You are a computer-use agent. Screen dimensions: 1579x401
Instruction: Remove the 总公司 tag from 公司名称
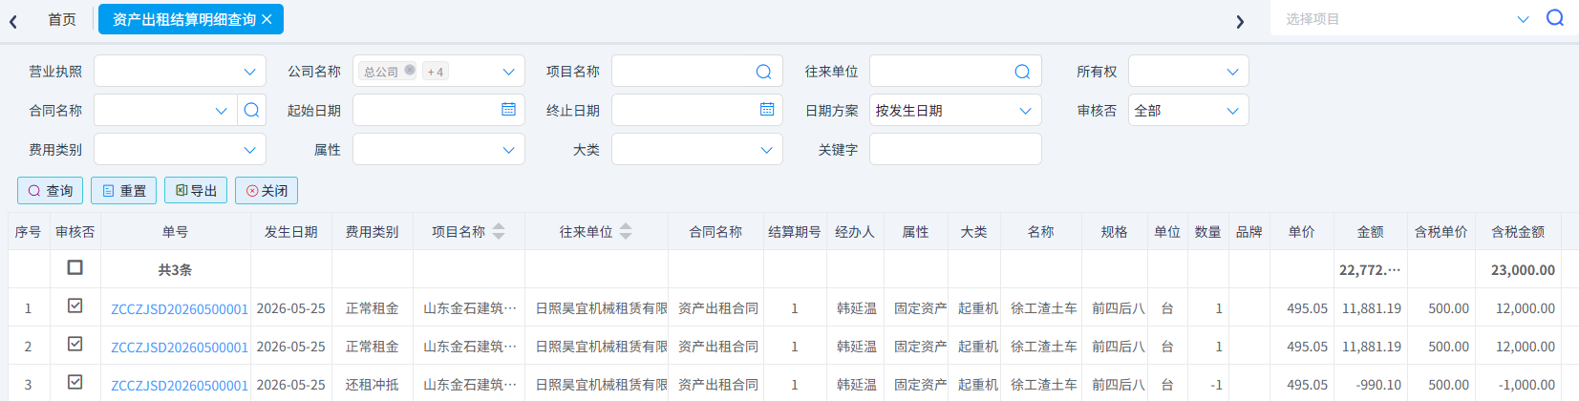point(410,70)
